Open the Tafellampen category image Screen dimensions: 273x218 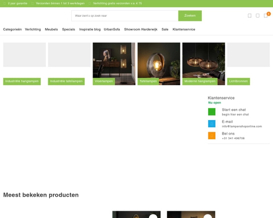click(159, 64)
